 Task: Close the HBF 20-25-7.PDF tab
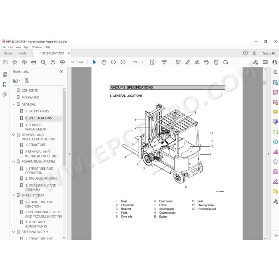pyautogui.click(x=69, y=53)
